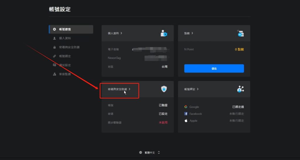
Task: Click the Apple logo icon
Action: pos(186,121)
